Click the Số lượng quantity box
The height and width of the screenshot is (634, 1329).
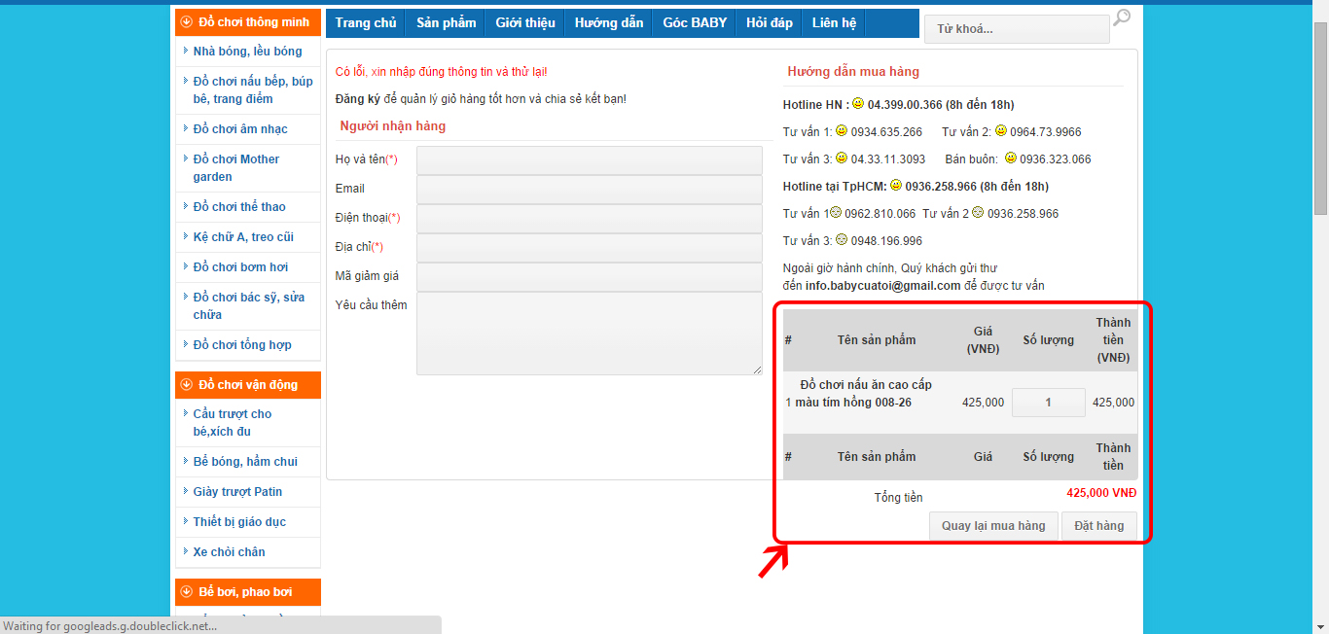[1048, 403]
